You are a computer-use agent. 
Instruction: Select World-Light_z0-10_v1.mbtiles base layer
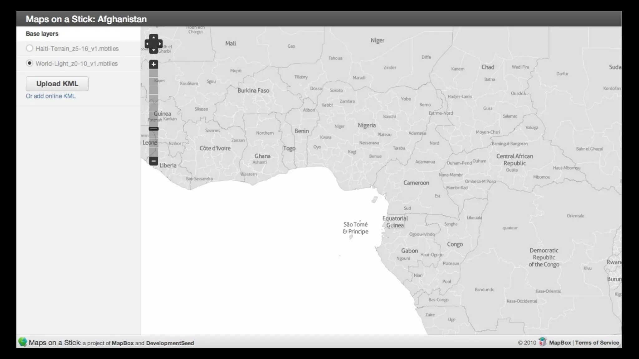click(30, 63)
